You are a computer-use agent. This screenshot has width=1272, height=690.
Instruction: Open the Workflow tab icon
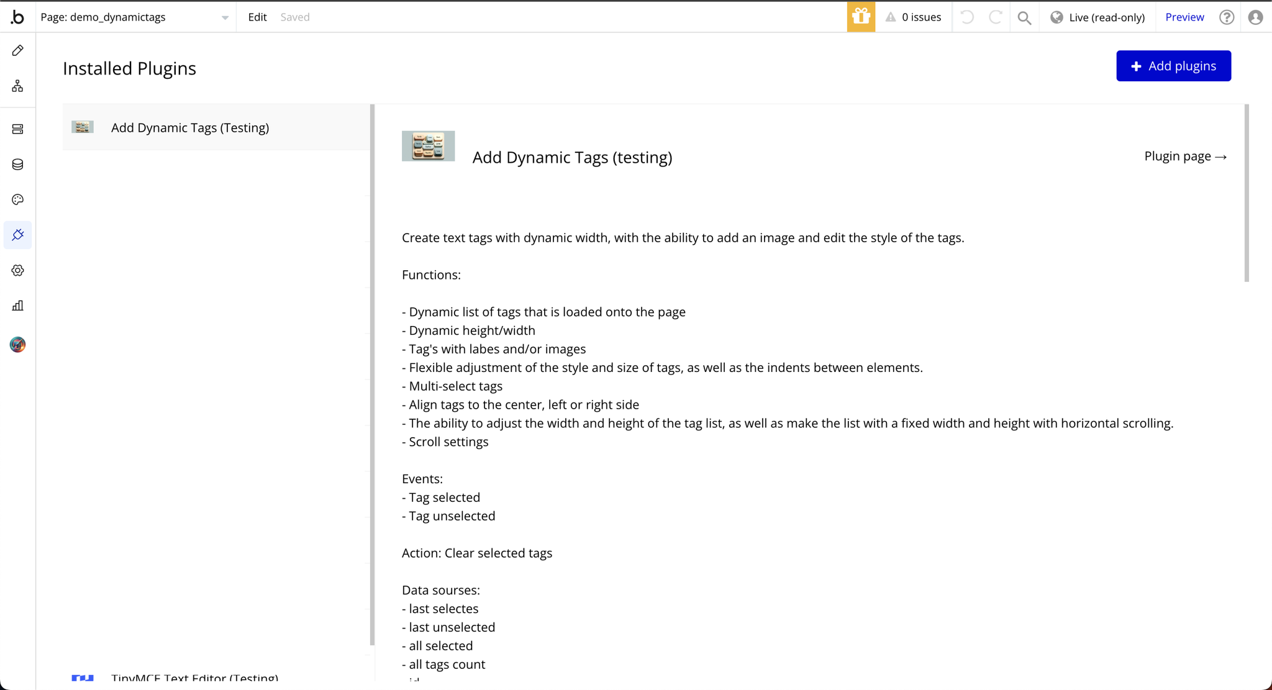17,86
